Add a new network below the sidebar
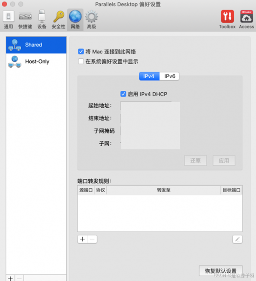Screen dimensions: 256x281 (x=10, y=279)
